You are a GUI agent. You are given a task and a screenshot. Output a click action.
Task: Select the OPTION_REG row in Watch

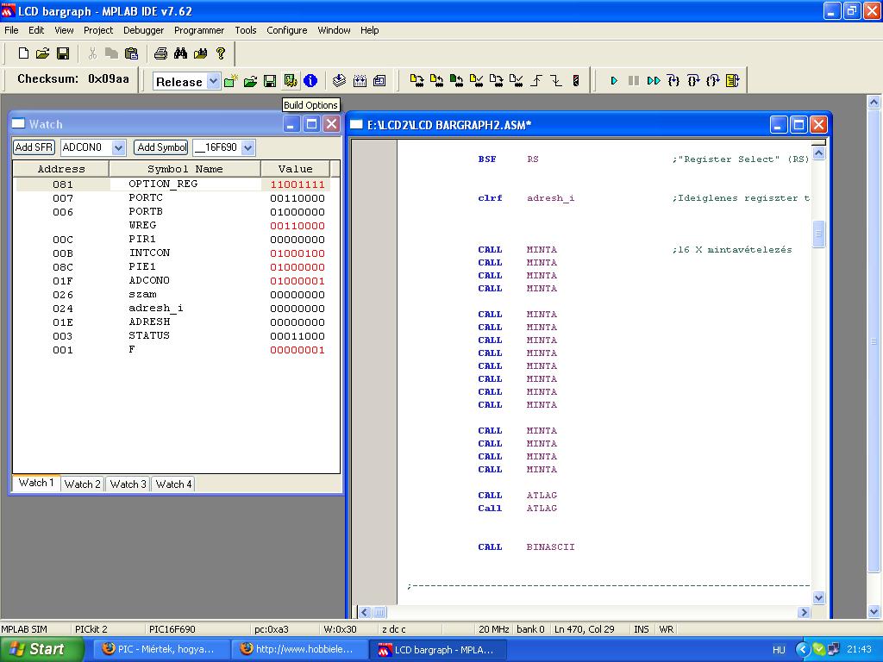pyautogui.click(x=172, y=184)
